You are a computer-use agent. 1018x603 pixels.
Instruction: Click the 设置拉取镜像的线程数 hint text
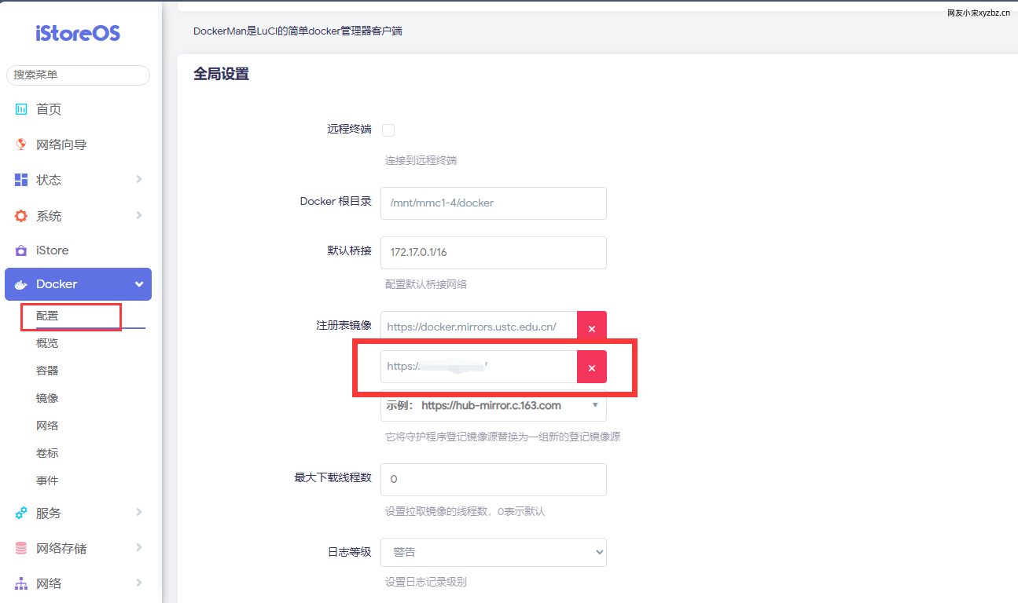pos(465,512)
